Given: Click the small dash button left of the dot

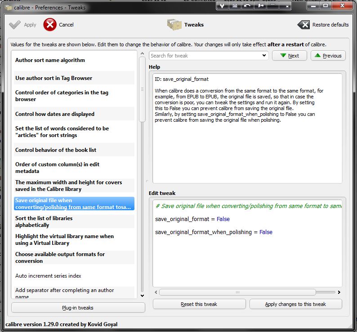Looking at the screenshot, I should coord(273,5).
